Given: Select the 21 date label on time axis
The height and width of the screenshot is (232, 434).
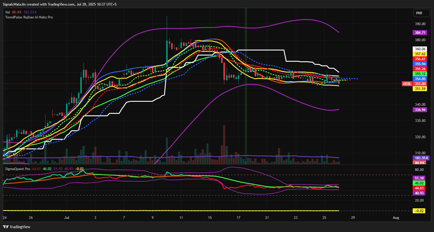Looking at the screenshot, I should (x=267, y=218).
